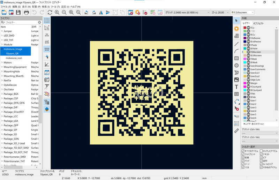279x180 pixels.
Task: Toggle visibility of Edge.Cuts layer
Action: pyautogui.click(x=248, y=80)
